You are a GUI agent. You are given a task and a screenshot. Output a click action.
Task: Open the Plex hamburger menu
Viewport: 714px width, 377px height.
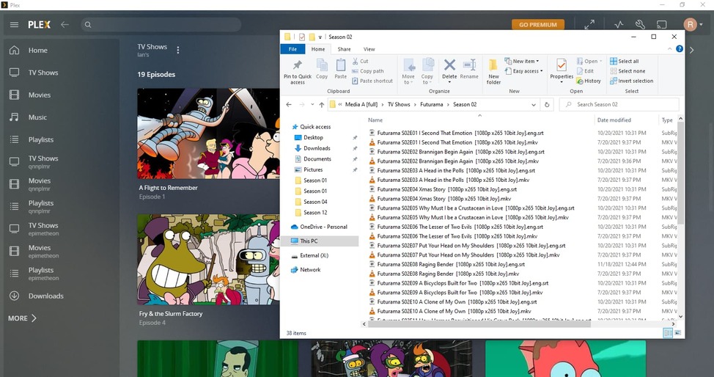(14, 25)
